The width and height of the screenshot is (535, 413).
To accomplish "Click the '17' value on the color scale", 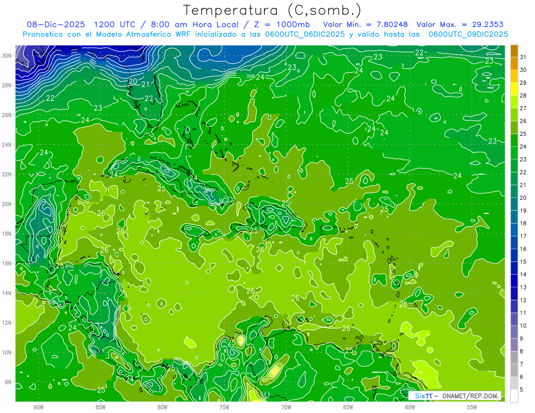I will pos(523,236).
